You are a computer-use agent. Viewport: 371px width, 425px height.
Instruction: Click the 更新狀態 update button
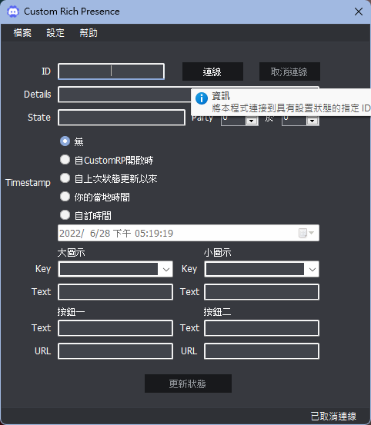188,383
